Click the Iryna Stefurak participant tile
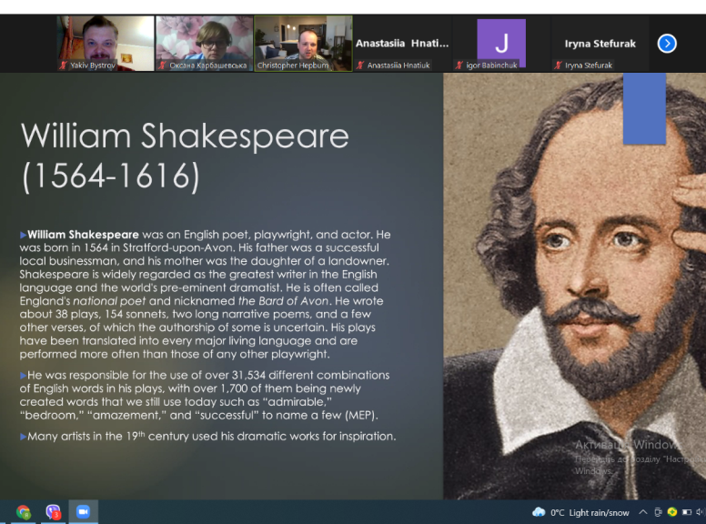 600,44
